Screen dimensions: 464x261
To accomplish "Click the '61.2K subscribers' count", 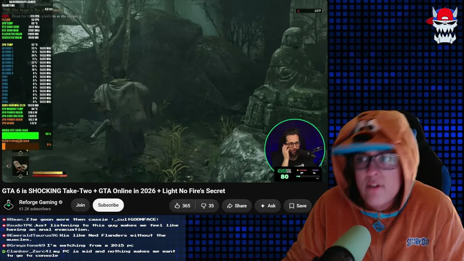I will 35,209.
